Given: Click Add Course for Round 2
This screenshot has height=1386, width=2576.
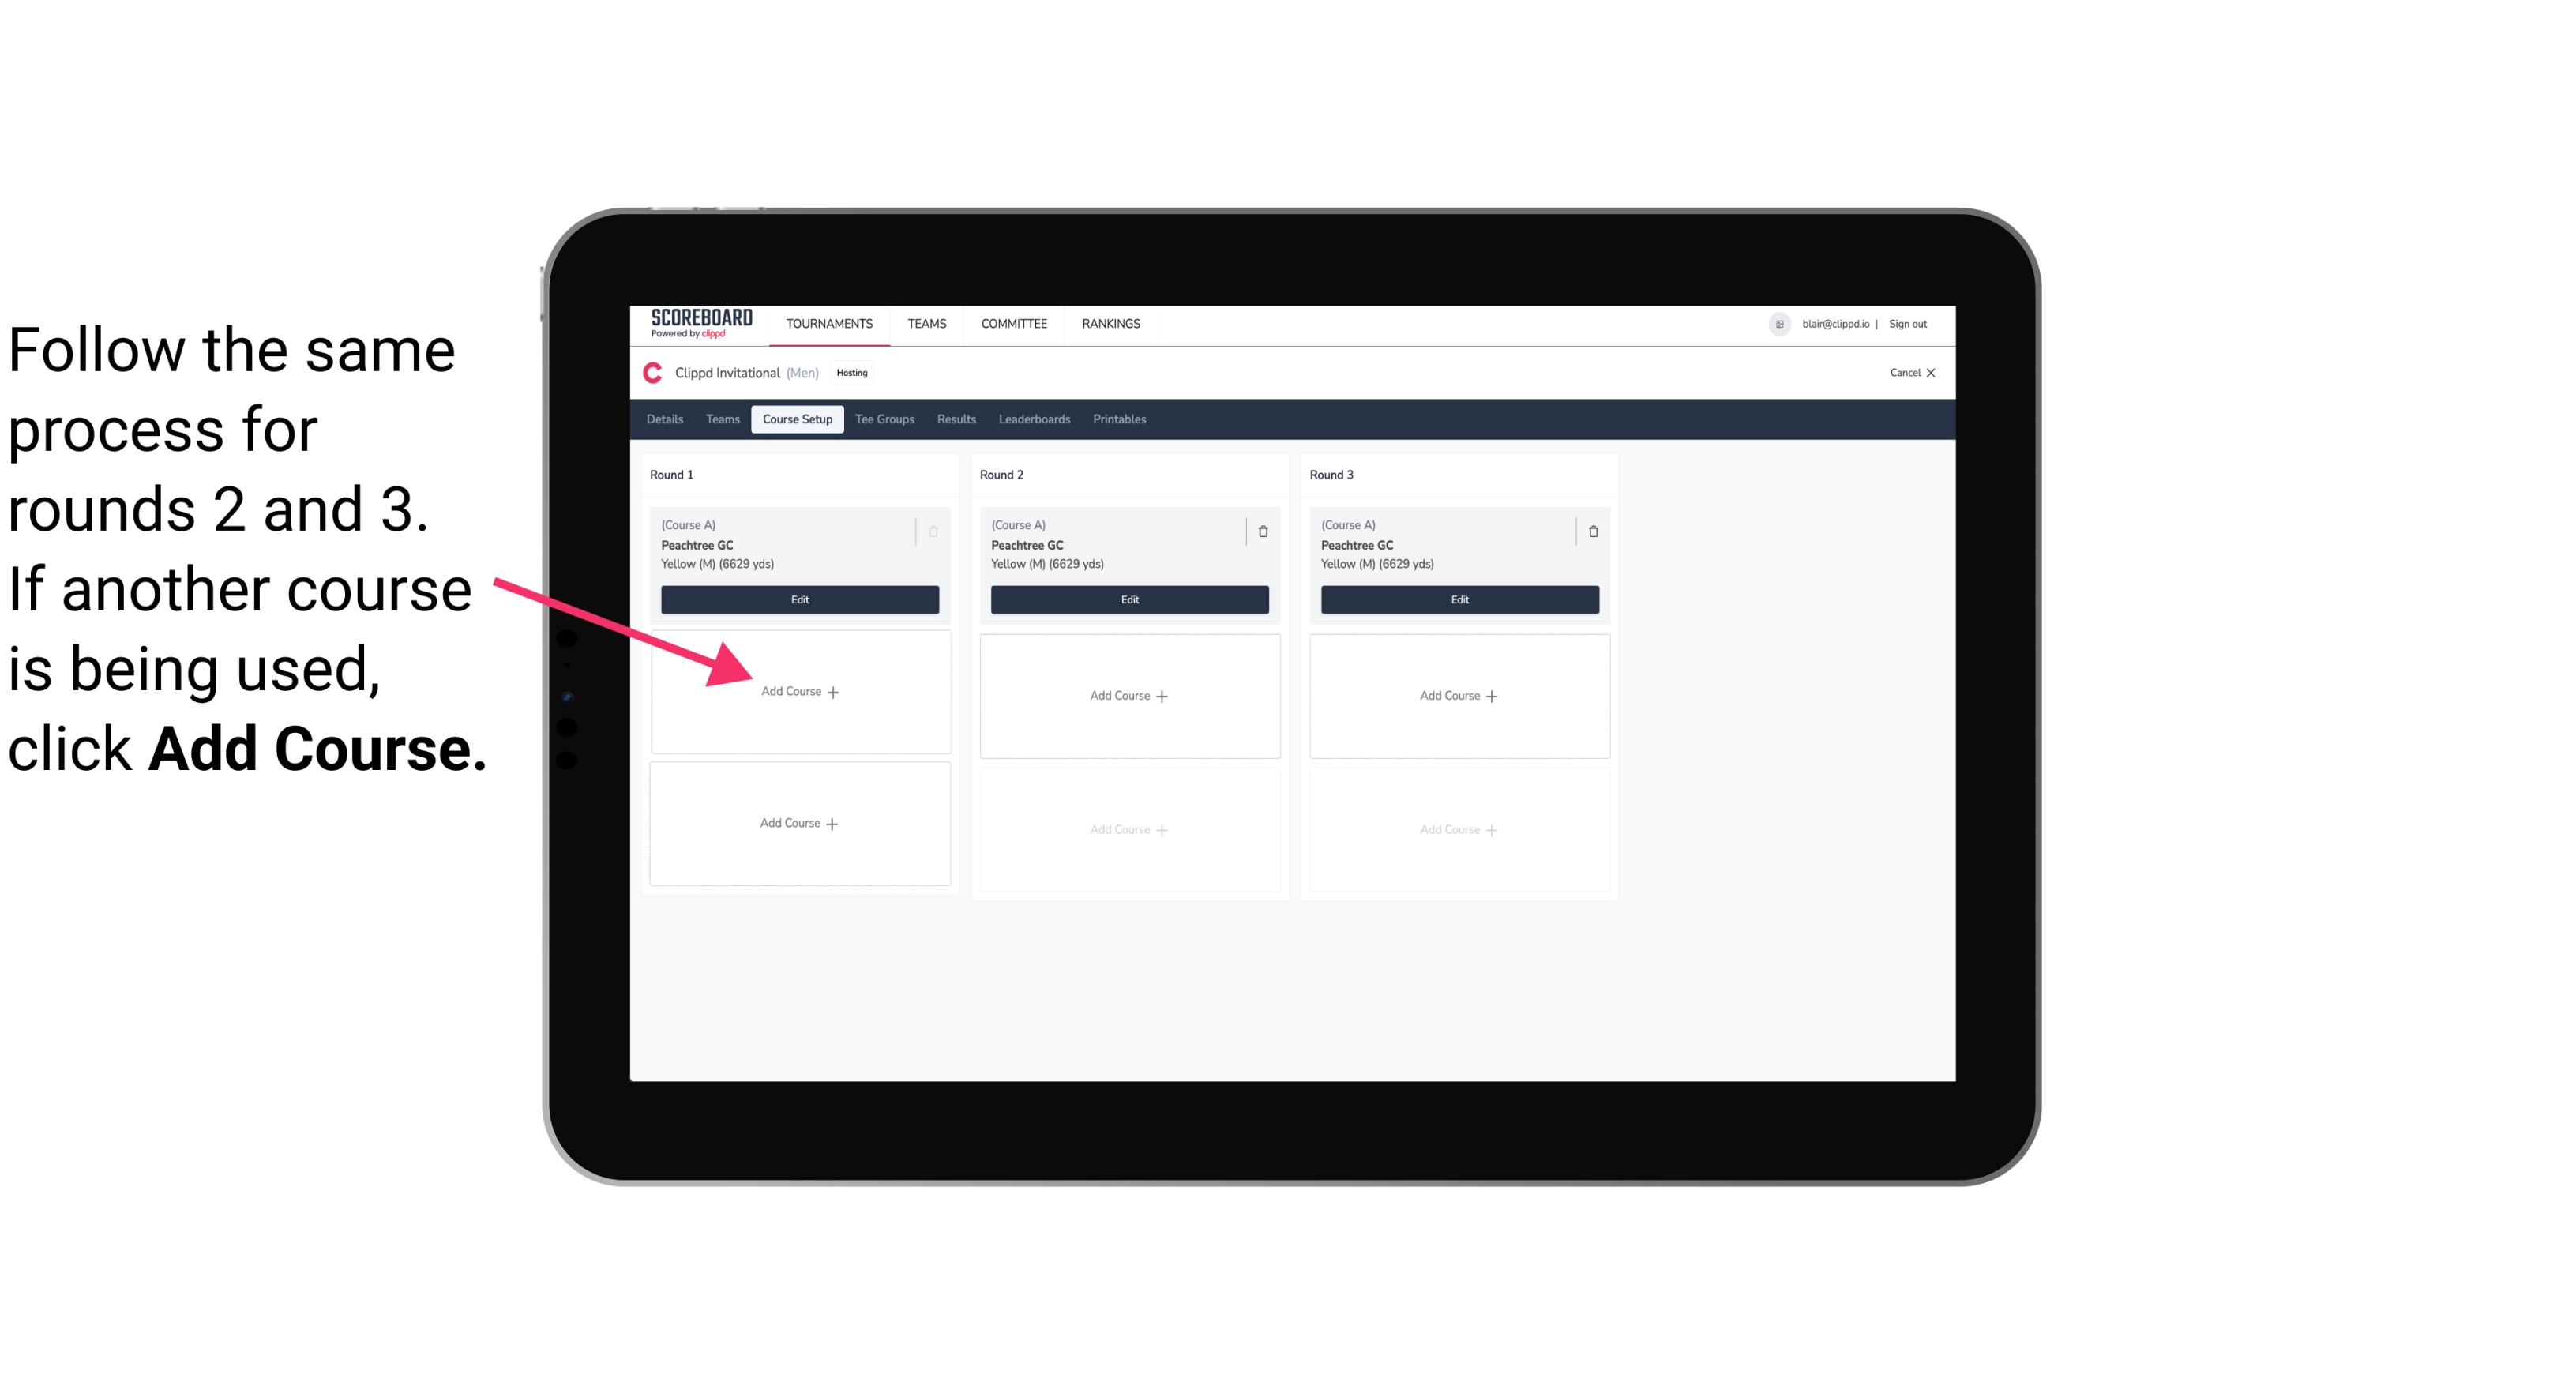Looking at the screenshot, I should (x=1128, y=695).
